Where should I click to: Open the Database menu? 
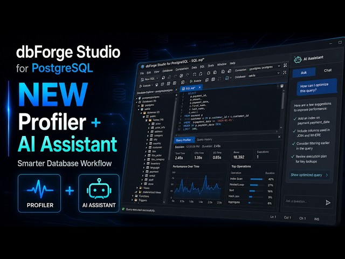168,71
